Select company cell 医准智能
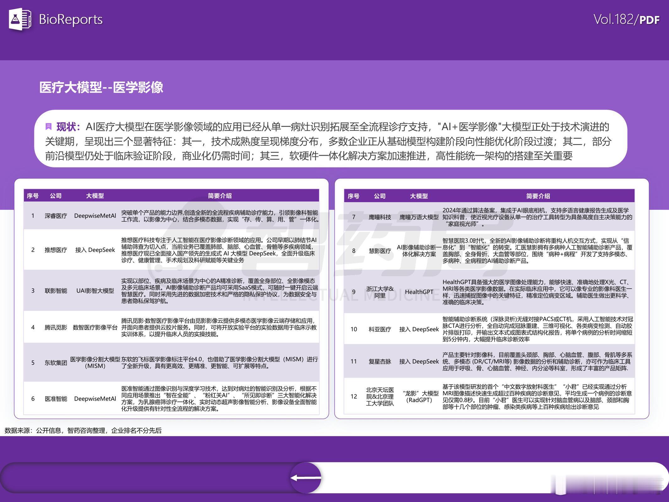669x502 pixels. [x=56, y=399]
